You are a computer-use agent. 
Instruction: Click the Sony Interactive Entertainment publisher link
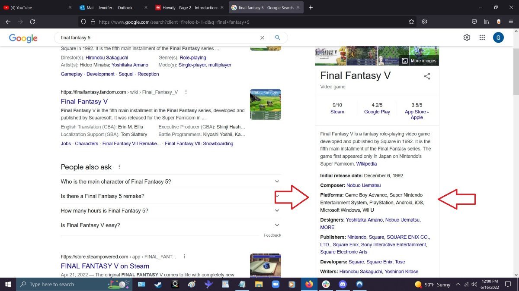tap(394, 244)
